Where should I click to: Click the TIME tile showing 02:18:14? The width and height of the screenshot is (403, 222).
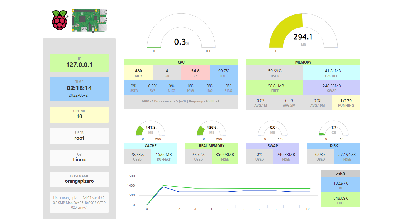click(x=79, y=89)
